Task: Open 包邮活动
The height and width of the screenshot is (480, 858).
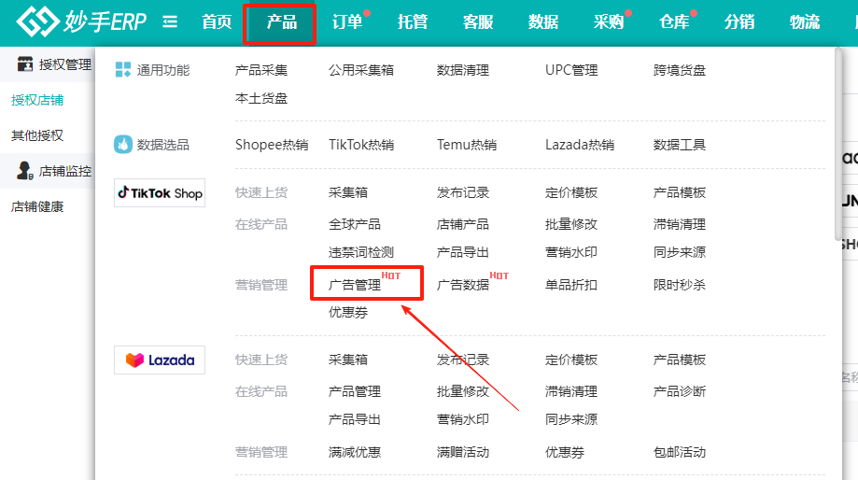Action: click(x=680, y=452)
